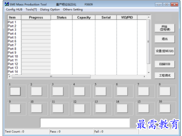Open the Config HUB menu
The image size is (182, 136).
(x=14, y=10)
